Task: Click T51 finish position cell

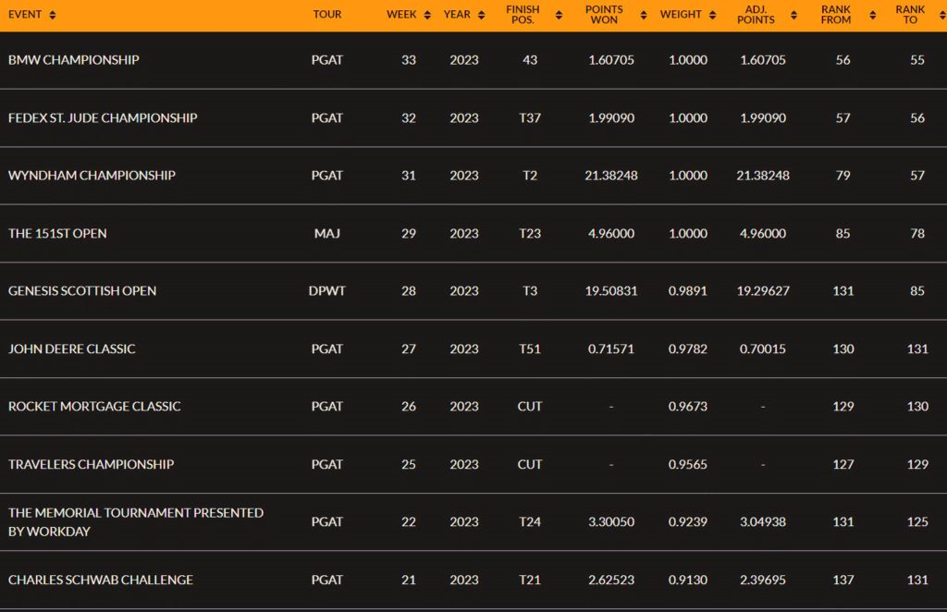Action: pos(530,349)
